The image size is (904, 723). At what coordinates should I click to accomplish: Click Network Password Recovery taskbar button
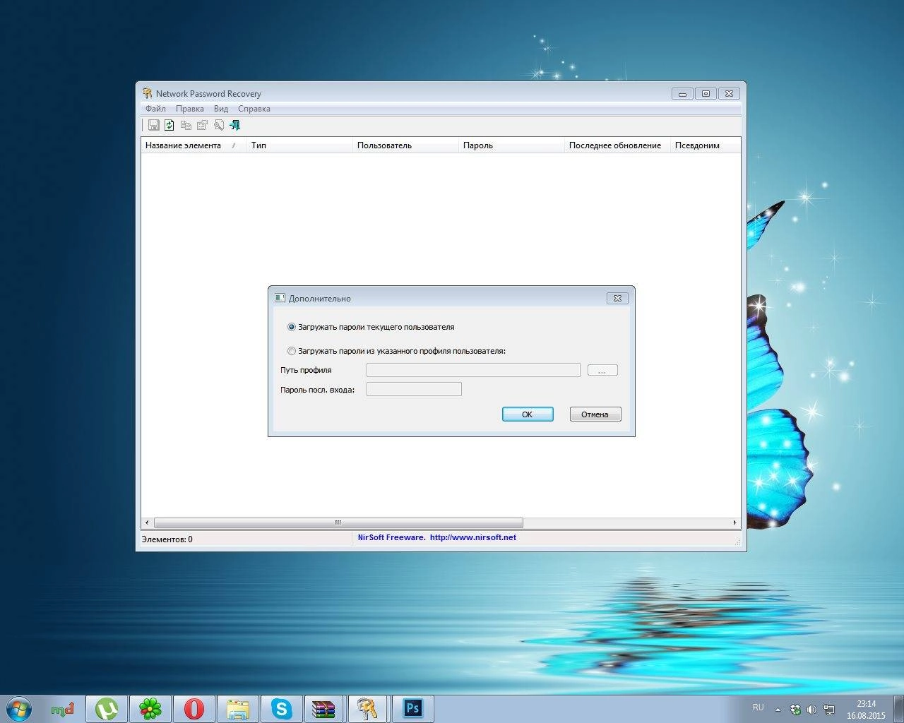pos(368,709)
